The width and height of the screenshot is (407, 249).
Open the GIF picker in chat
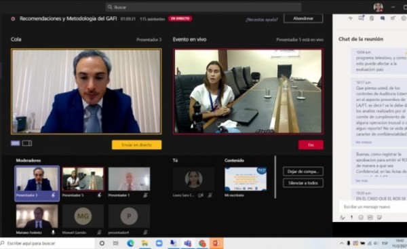coord(370,217)
